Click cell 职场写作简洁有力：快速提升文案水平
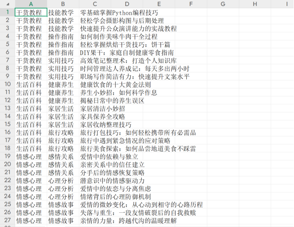Image resolution: width=294 pixels, height=227 pixels. [x=135, y=77]
